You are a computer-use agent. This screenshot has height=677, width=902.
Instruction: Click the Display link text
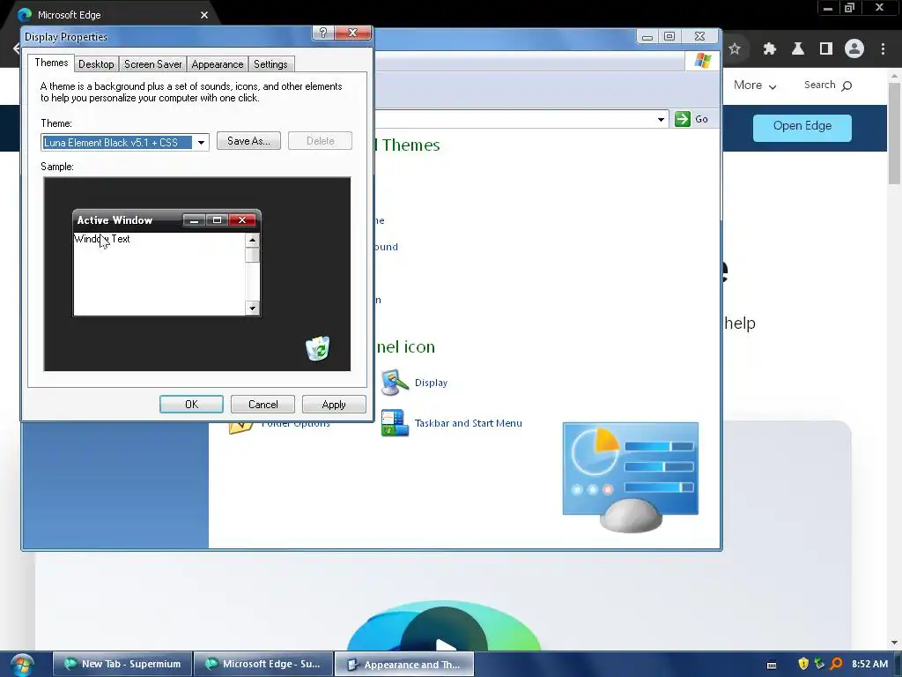431,383
